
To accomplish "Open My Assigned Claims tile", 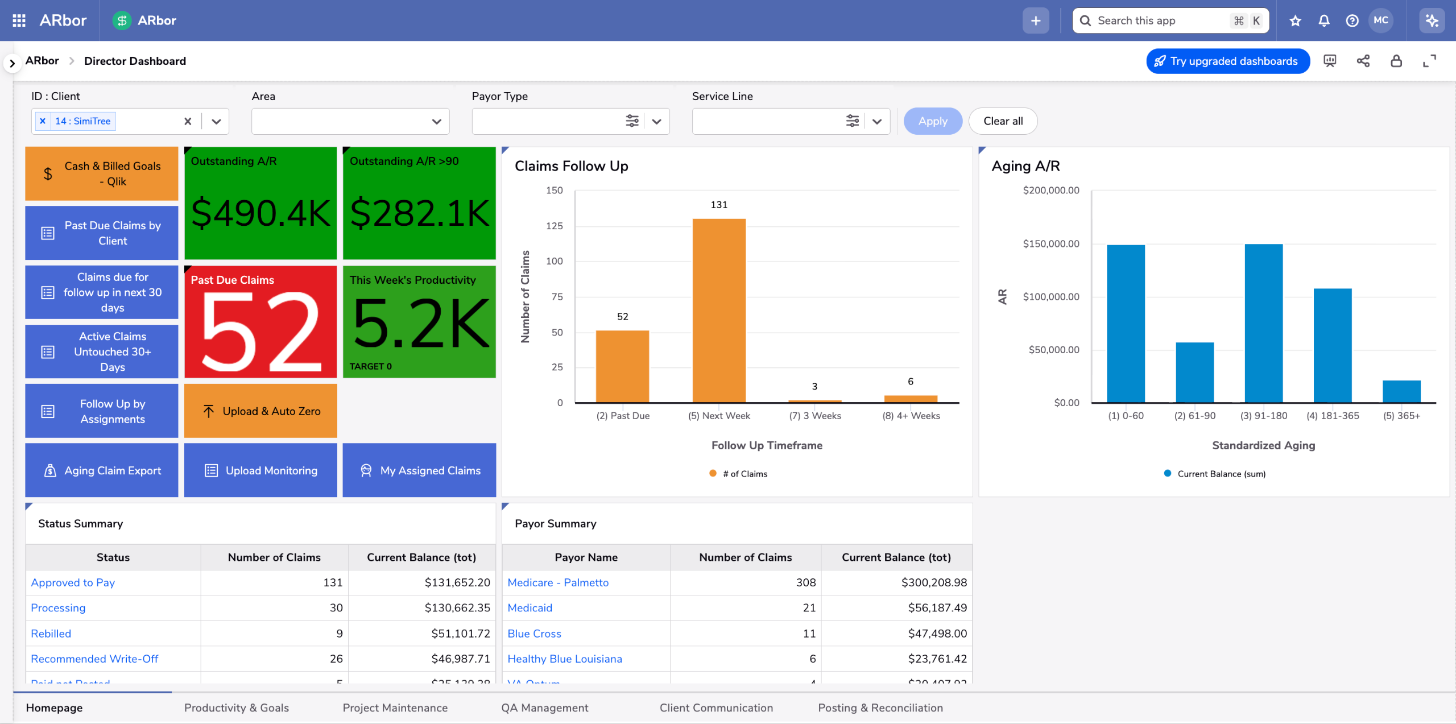I will [x=419, y=470].
